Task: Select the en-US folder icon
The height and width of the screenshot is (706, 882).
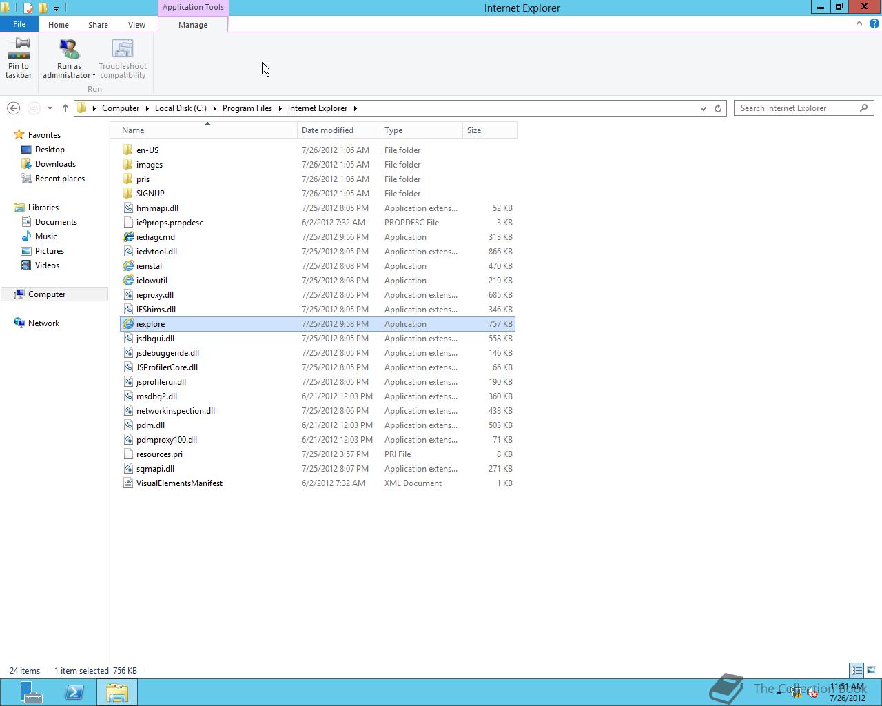Action: click(127, 150)
